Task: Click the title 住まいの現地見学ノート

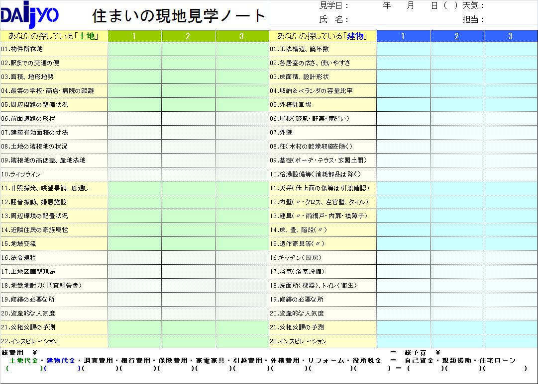Action: pos(179,16)
